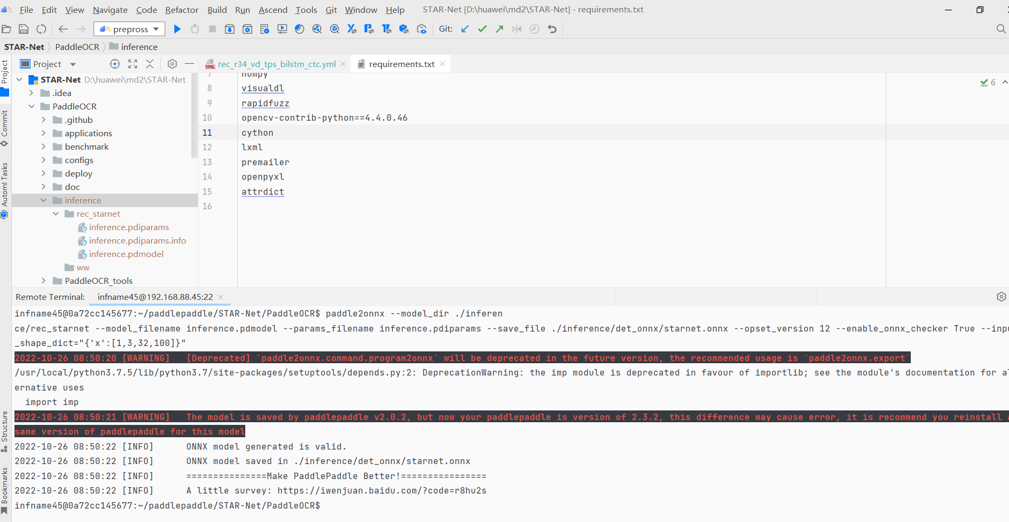Select inference.pdiparams.info in the tree
The height and width of the screenshot is (522, 1009).
tap(137, 240)
